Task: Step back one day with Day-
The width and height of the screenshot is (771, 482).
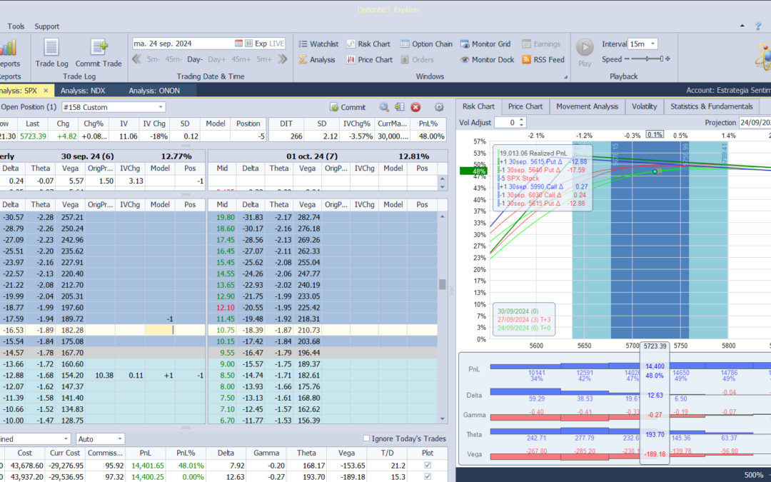Action: click(195, 59)
